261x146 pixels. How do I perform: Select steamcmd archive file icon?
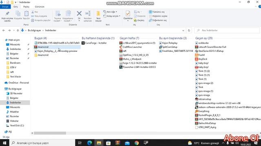coord(35,47)
